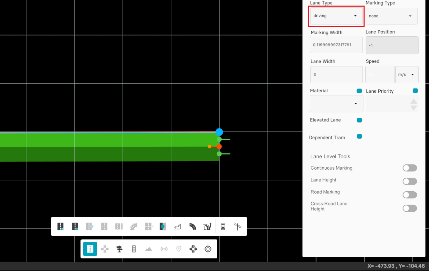Turn on the Lane Height toggle

pos(409,181)
